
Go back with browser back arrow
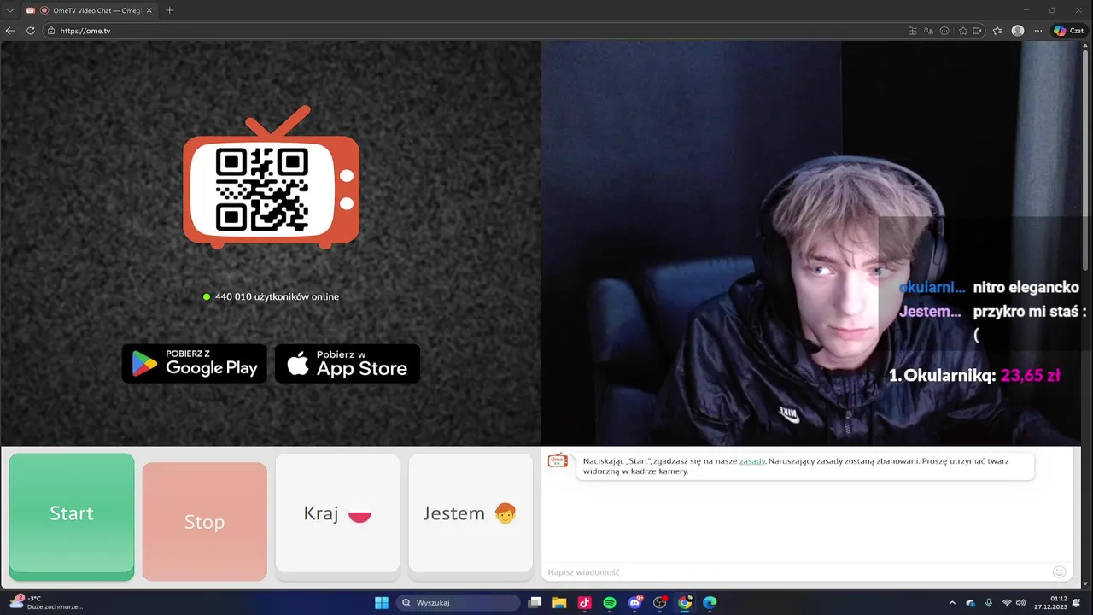point(10,31)
